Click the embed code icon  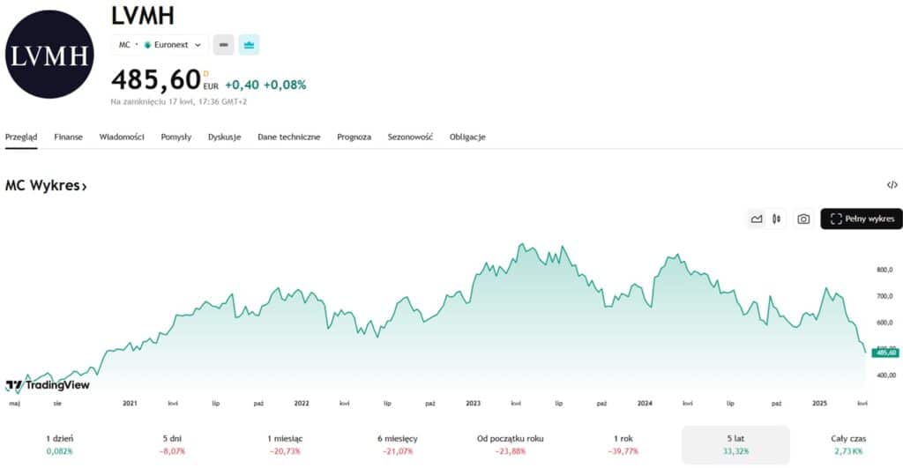pos(892,185)
